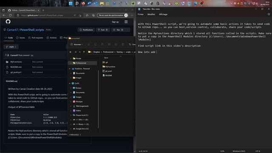The image size is (272, 153).
Task: Select Professional folder in Explorer tree
Action: pos(83,63)
